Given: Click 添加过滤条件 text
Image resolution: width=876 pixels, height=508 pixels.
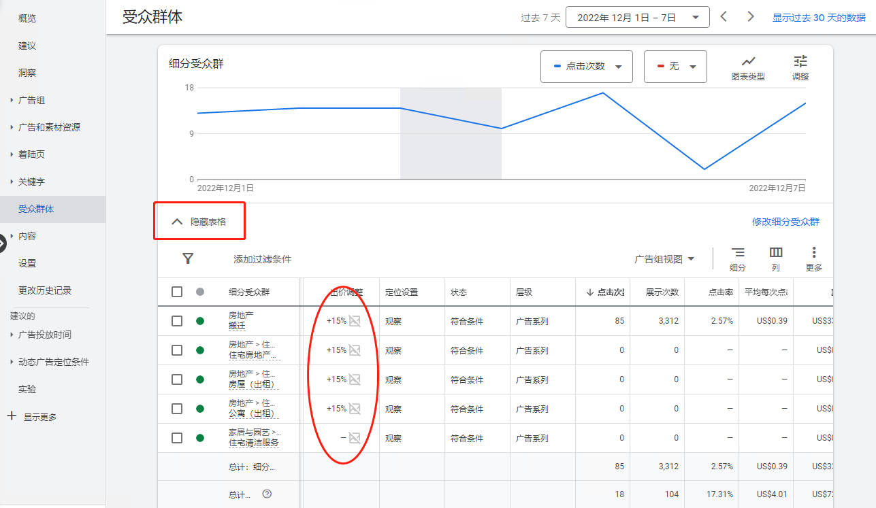Looking at the screenshot, I should coord(262,259).
